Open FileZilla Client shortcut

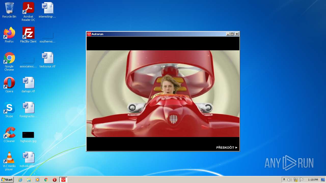point(28,35)
